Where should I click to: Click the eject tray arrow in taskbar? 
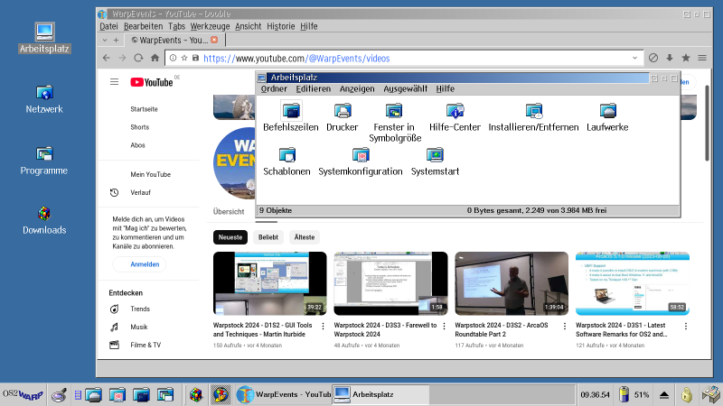pyautogui.click(x=664, y=395)
